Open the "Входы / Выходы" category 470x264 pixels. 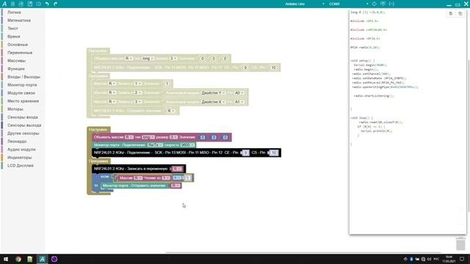pyautogui.click(x=23, y=77)
